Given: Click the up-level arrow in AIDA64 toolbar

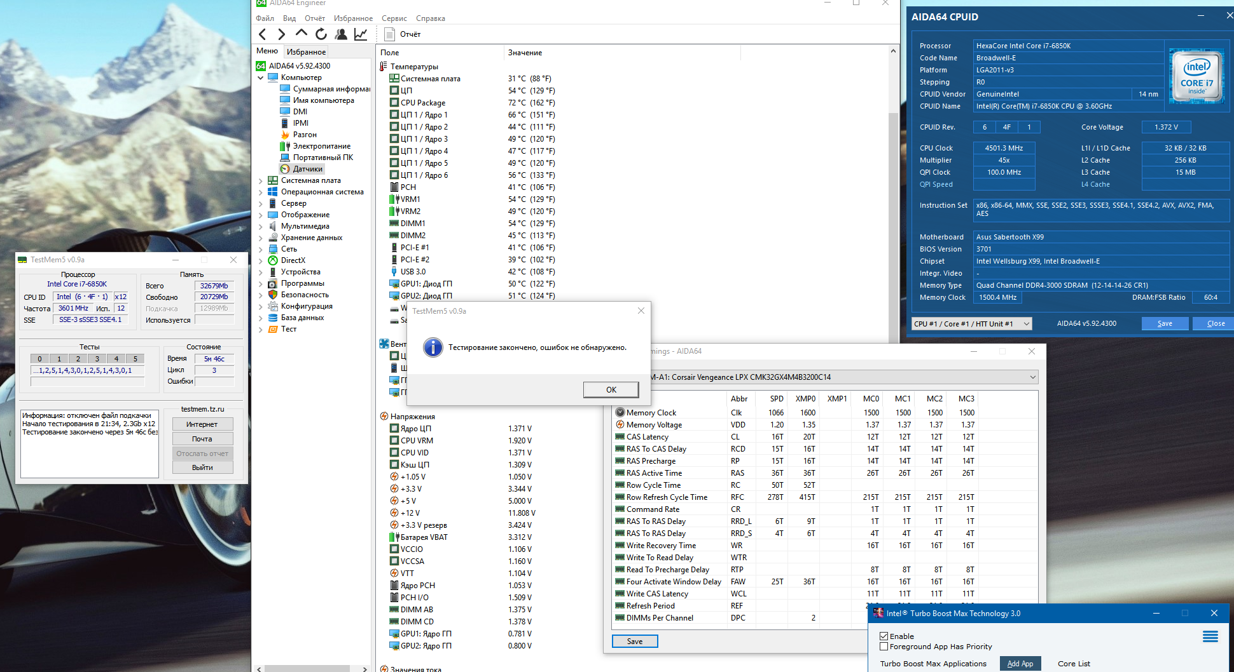Looking at the screenshot, I should [x=302, y=34].
